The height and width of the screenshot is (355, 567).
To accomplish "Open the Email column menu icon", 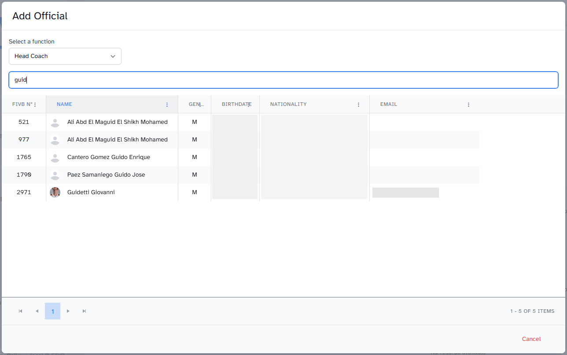I will (468, 105).
